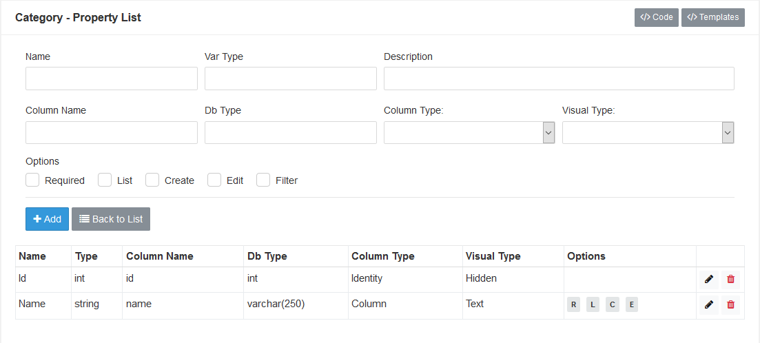Image resolution: width=760 pixels, height=343 pixels.
Task: Click the C option badge in Name row
Action: (x=612, y=305)
